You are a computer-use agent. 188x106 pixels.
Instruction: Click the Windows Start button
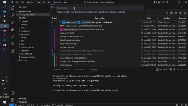tap(4, 2)
